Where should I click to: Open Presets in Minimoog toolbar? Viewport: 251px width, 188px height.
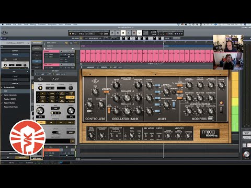pos(104,67)
